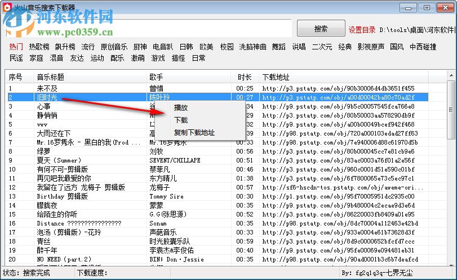Image resolution: width=457 pixels, height=280 pixels.
Task: Open the 游戏 category
Action: coord(158,58)
